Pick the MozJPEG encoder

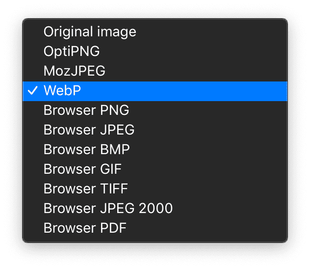click(74, 72)
